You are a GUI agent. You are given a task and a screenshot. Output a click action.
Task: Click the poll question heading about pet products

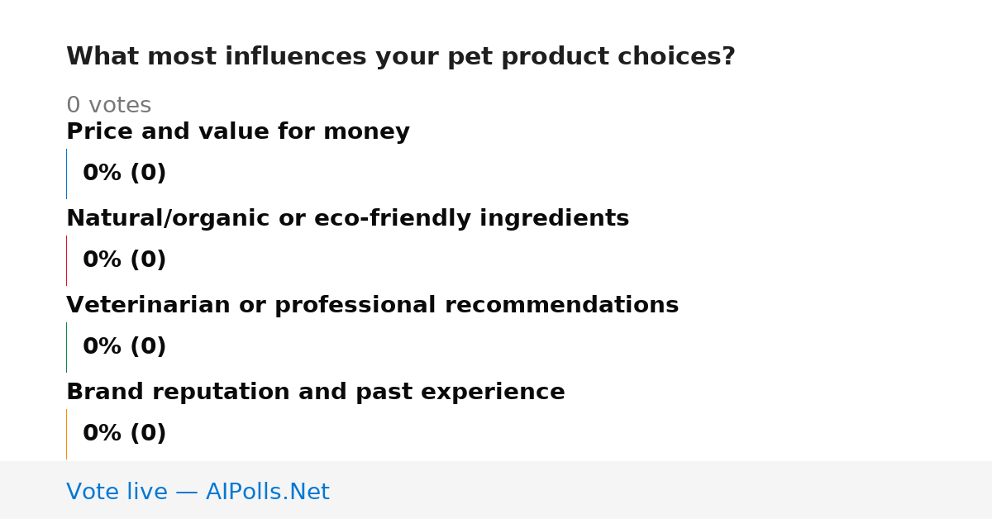(401, 57)
